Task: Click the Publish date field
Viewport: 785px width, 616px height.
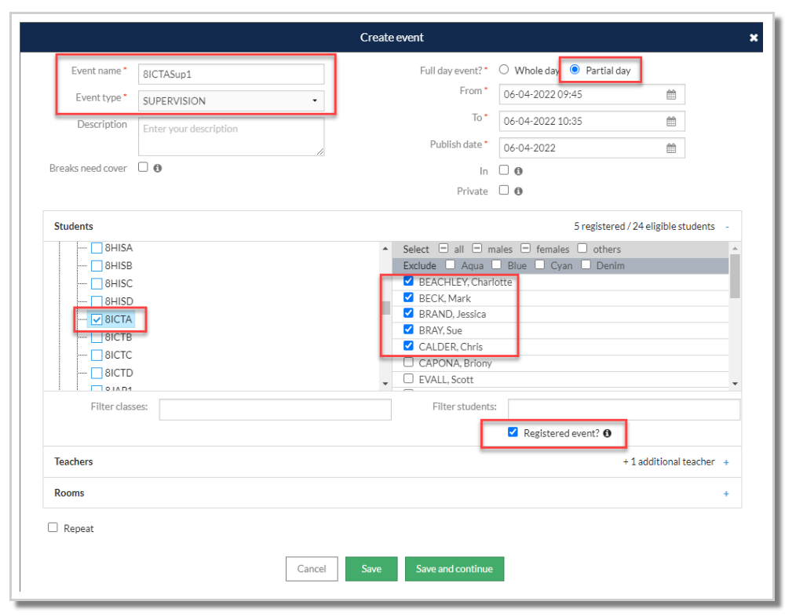Action: (592, 148)
